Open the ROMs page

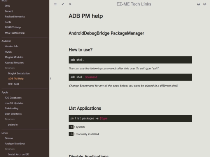click(x=8, y=52)
